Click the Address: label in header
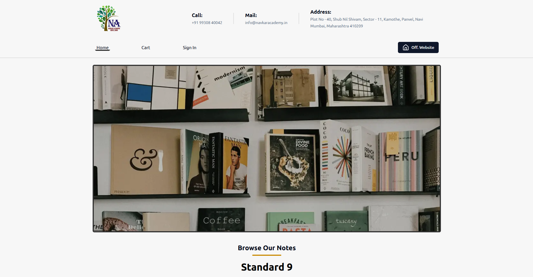Screen dimensions: 533x277 pos(321,12)
